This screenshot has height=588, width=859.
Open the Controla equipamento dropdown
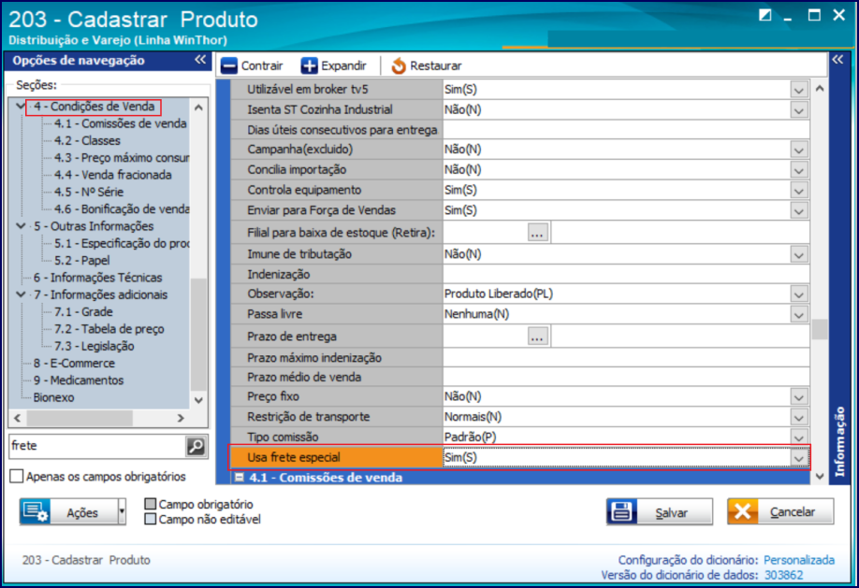tap(799, 190)
